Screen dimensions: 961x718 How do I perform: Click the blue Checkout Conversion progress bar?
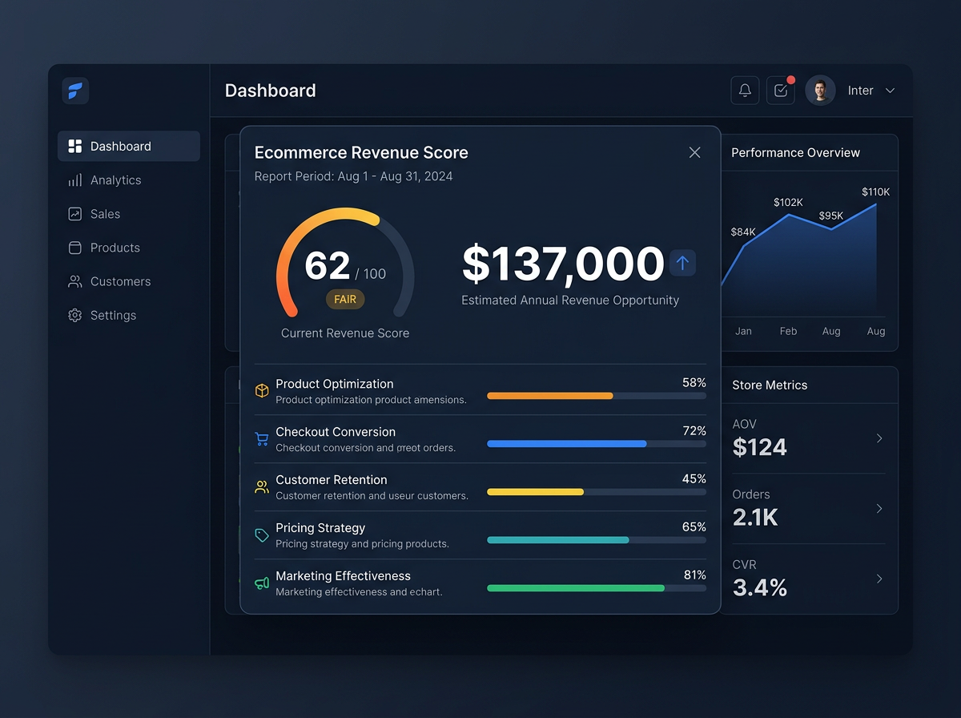[x=597, y=444]
